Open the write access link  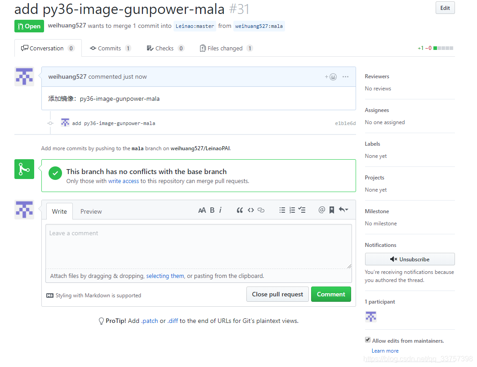click(x=124, y=181)
